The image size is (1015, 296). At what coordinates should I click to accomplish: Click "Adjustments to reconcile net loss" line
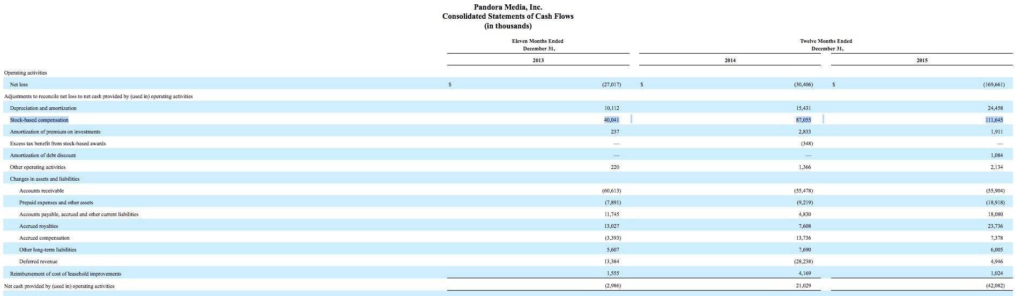pos(98,96)
